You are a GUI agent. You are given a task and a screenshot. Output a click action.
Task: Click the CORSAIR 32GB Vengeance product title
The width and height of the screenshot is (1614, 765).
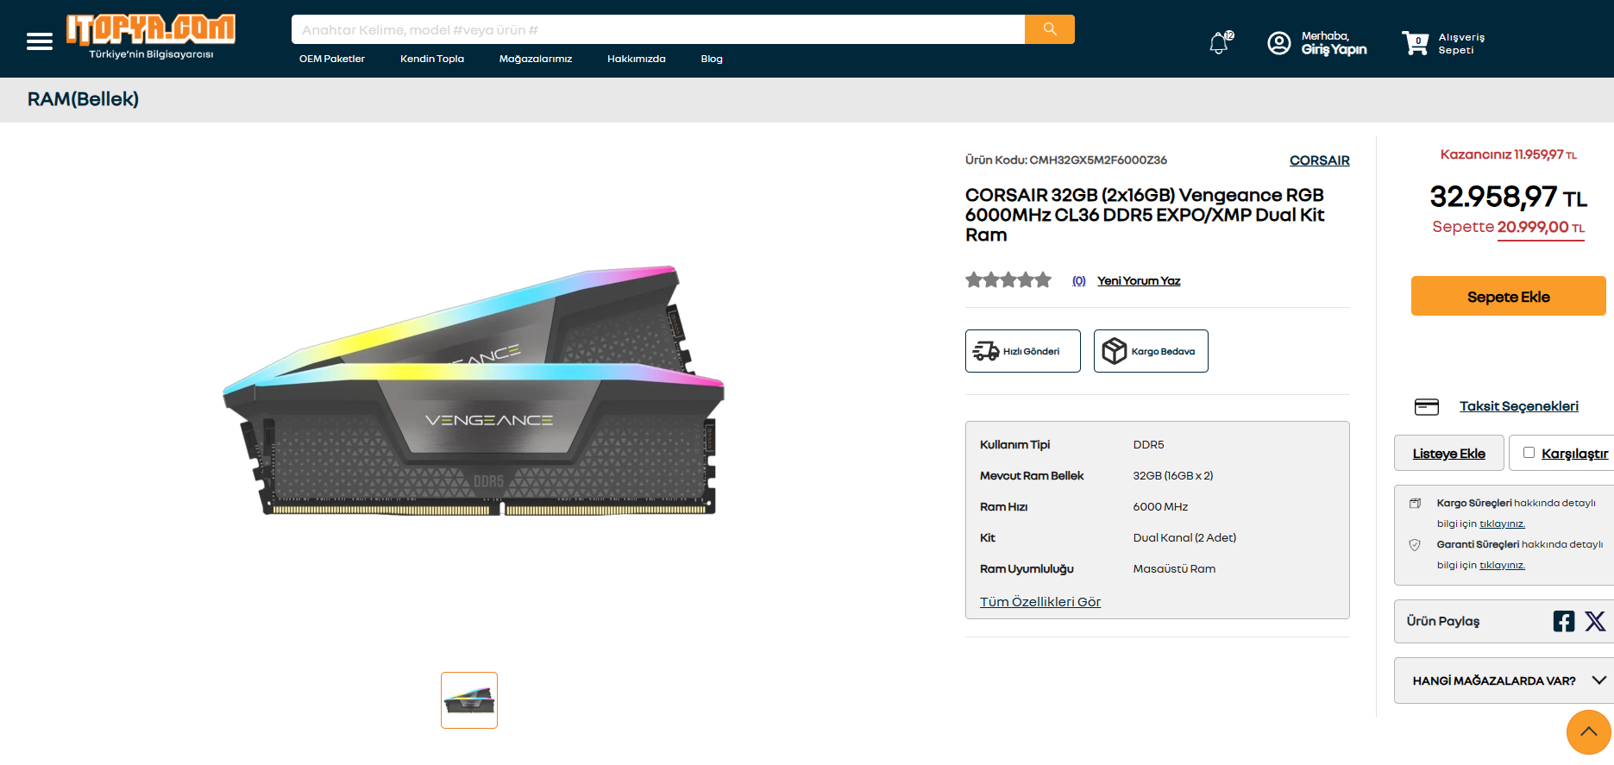(1145, 215)
